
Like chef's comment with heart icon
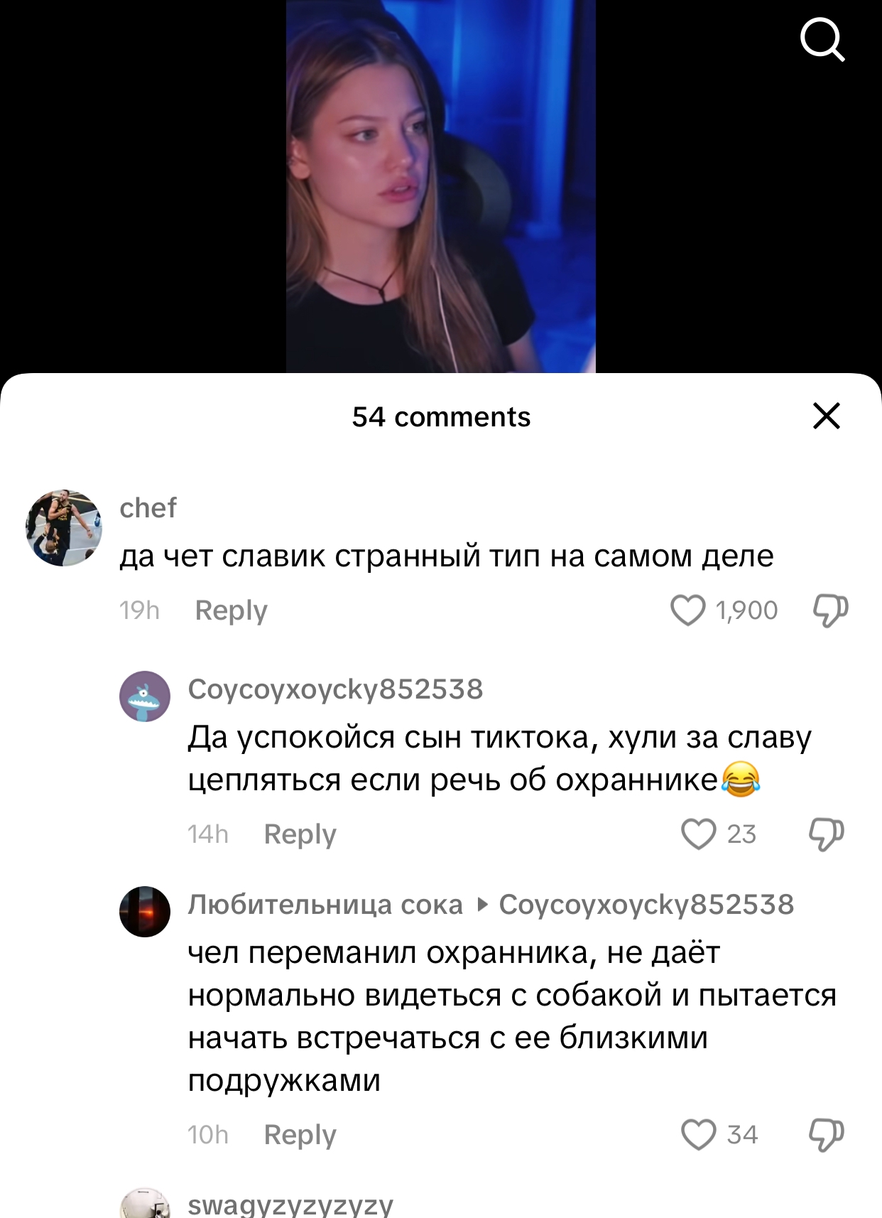point(687,610)
